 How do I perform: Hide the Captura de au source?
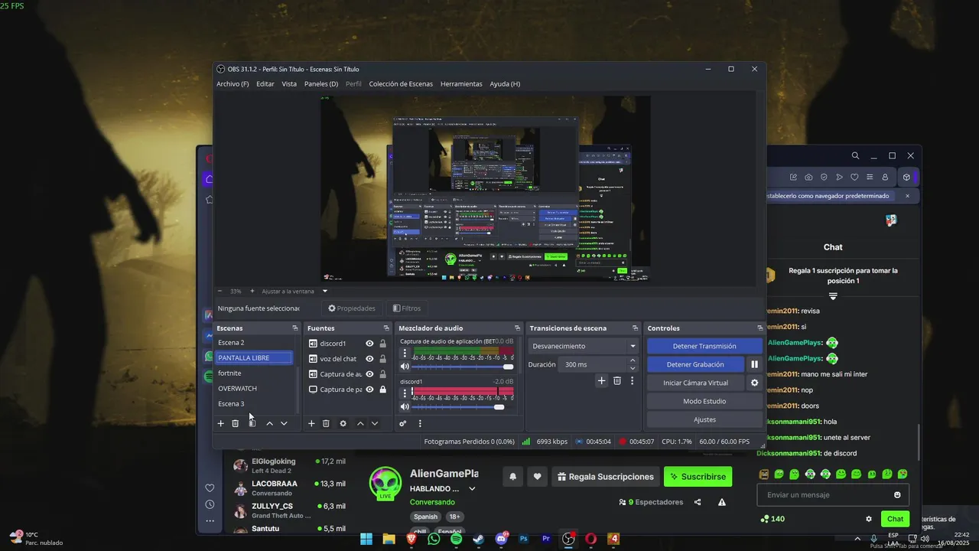click(x=369, y=374)
